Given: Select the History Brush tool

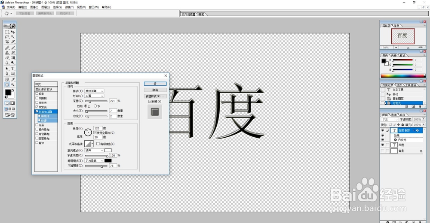Looking at the screenshot, I should coord(12,53).
